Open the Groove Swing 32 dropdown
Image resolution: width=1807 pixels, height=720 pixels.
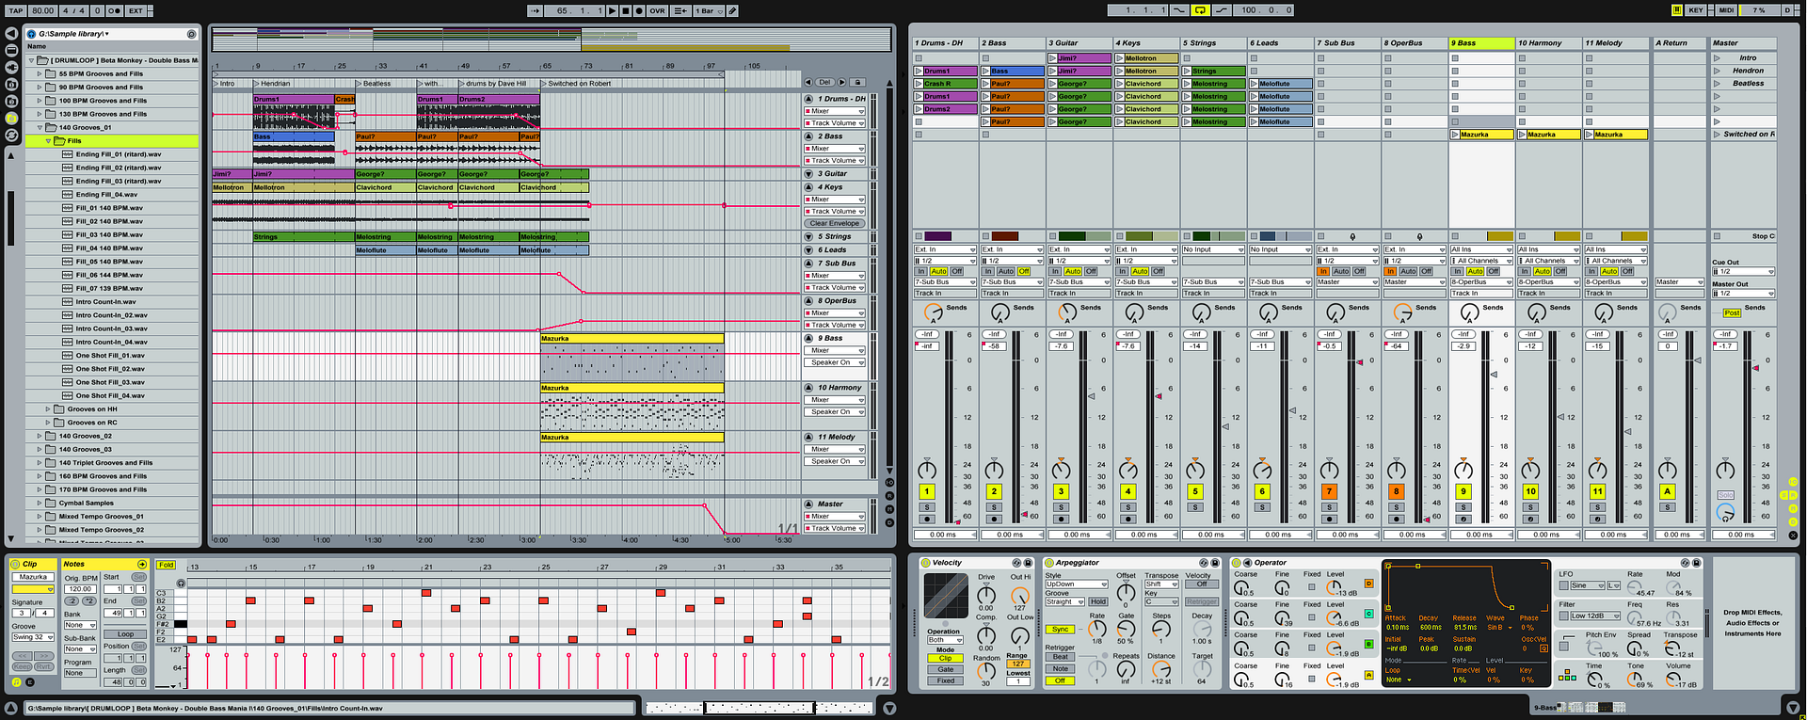pyautogui.click(x=33, y=637)
